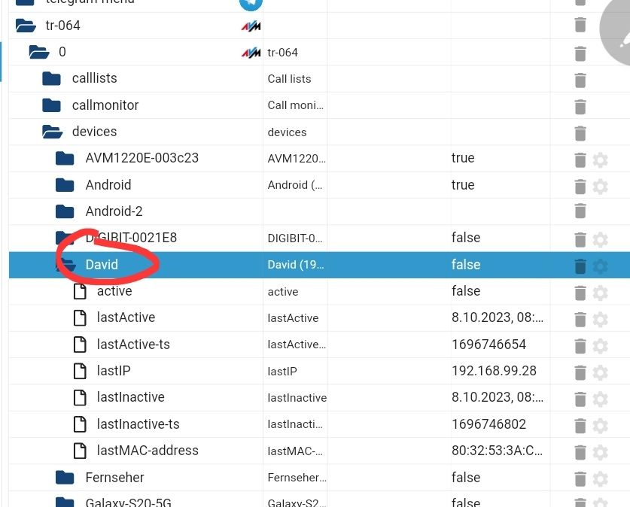Open settings gear for DIGIBIT-0021E8
Screen dimensions: 630x507
600,240
